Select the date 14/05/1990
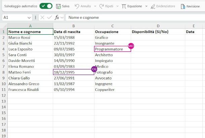Screen dimensions: 205x138 [x=74, y=61]
